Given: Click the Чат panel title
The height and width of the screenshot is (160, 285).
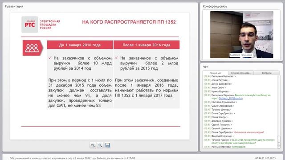Looking at the screenshot, I should coord(205,67).
